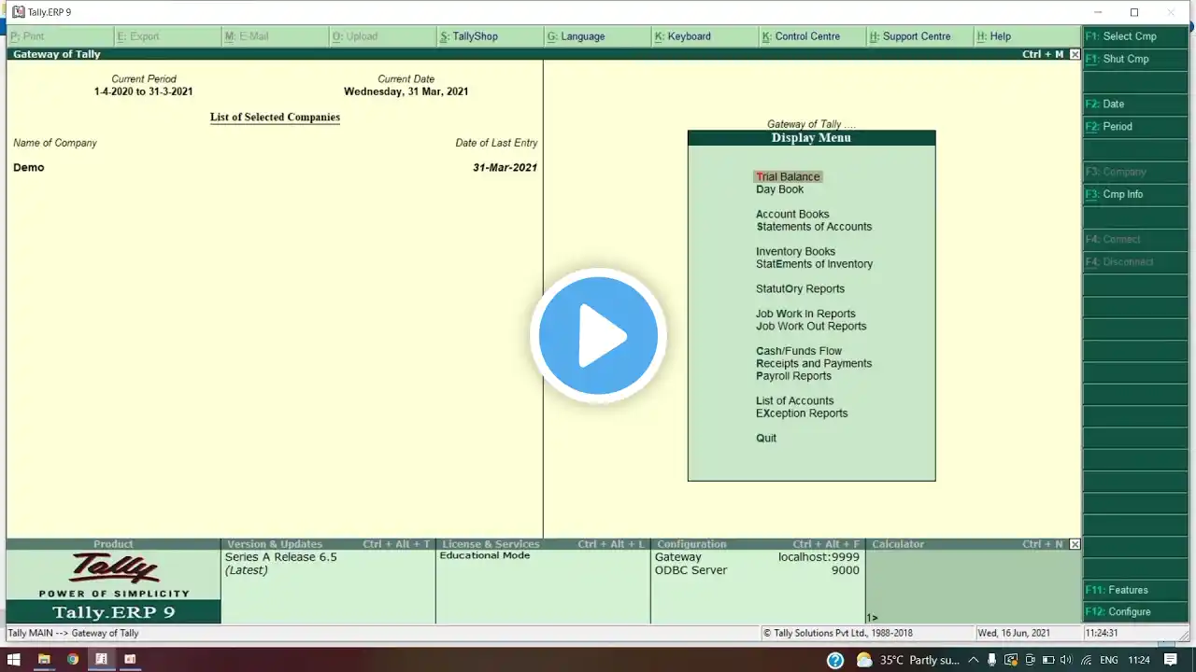This screenshot has width=1196, height=672.
Task: Click the Calculator input line
Action: [x=972, y=618]
